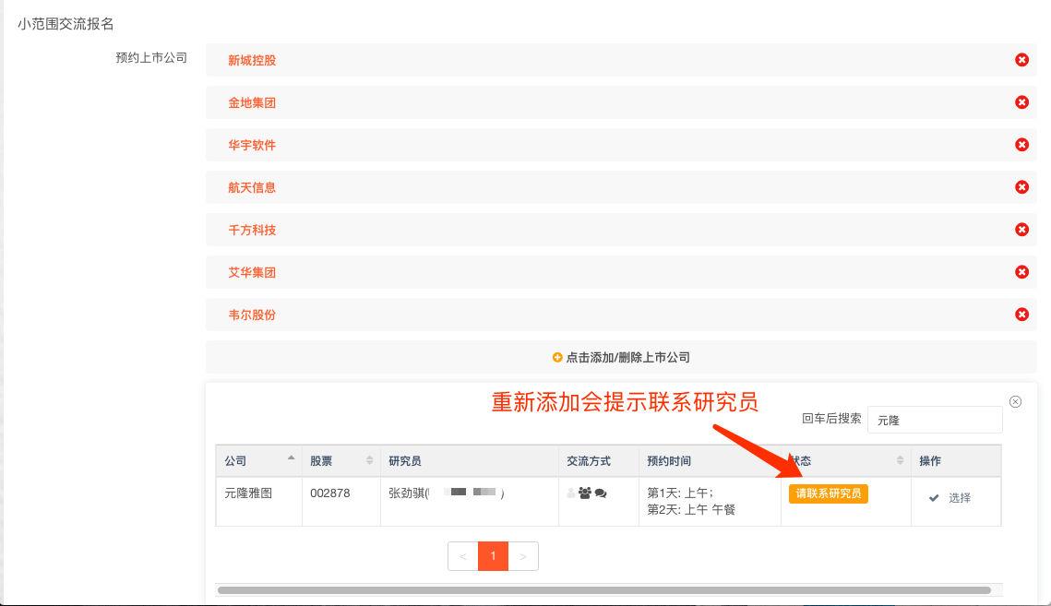Click the 研究员 column header

[x=469, y=461]
